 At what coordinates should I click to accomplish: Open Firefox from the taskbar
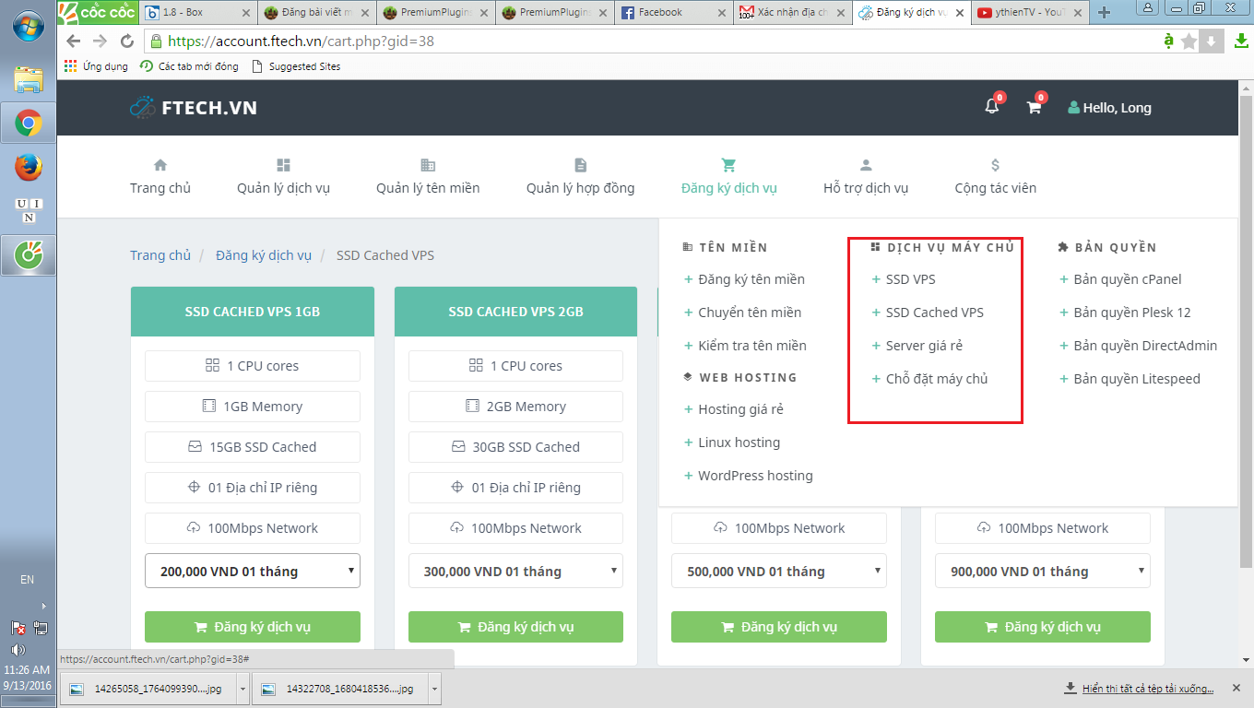coord(29,168)
